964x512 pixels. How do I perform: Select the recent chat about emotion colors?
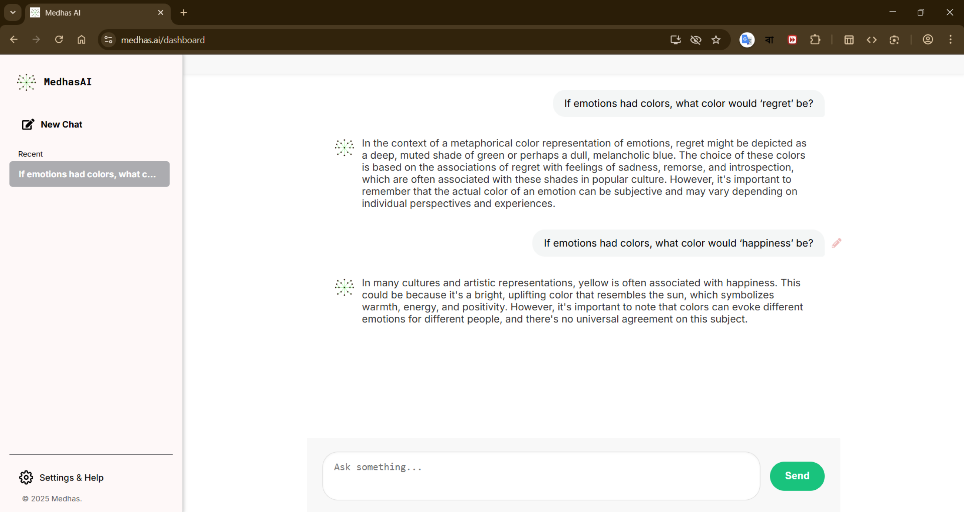89,174
